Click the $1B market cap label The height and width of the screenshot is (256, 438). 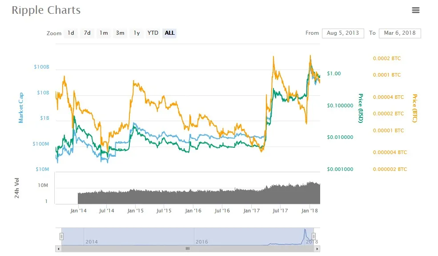point(44,118)
